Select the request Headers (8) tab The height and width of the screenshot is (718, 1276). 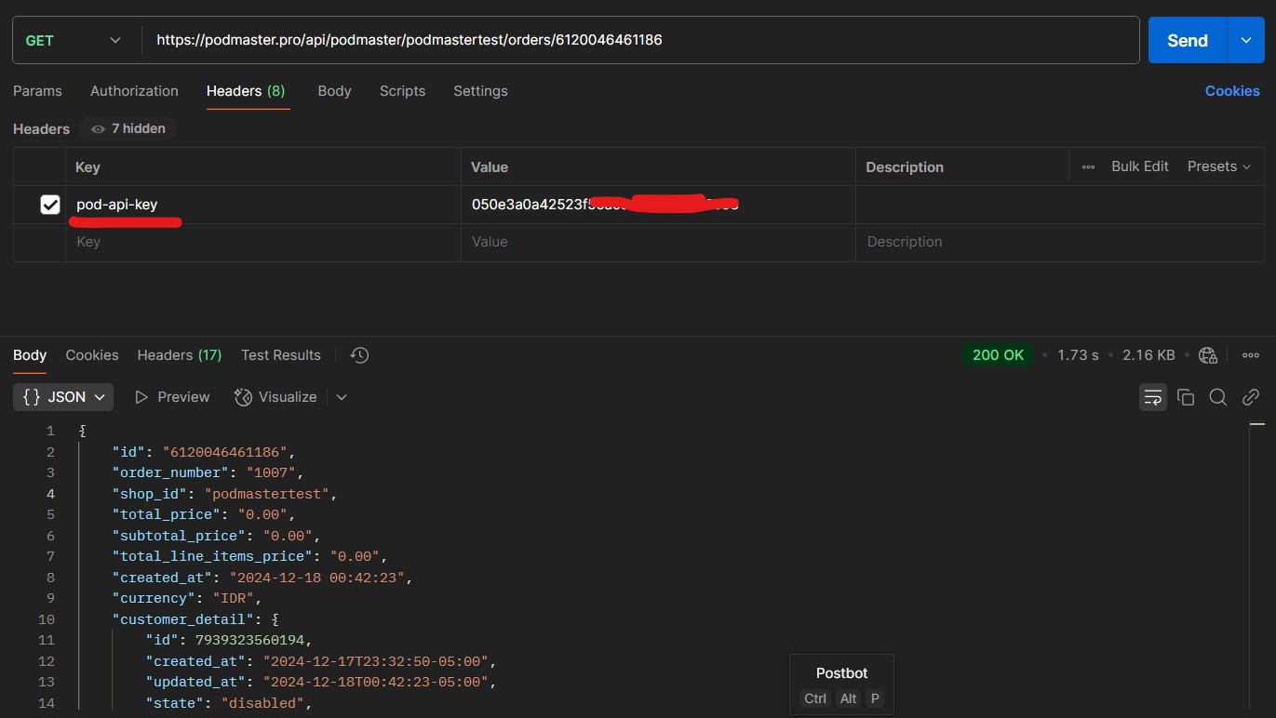tap(246, 91)
